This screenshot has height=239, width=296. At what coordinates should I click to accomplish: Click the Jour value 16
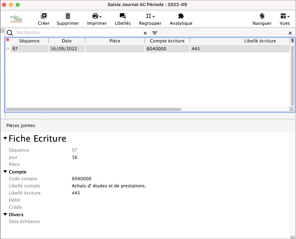click(75, 157)
